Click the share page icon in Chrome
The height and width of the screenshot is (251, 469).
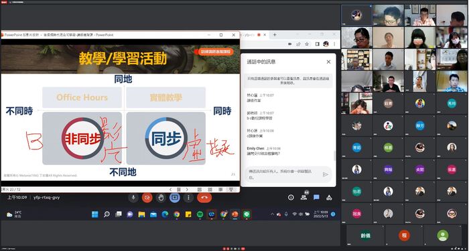[298, 44]
